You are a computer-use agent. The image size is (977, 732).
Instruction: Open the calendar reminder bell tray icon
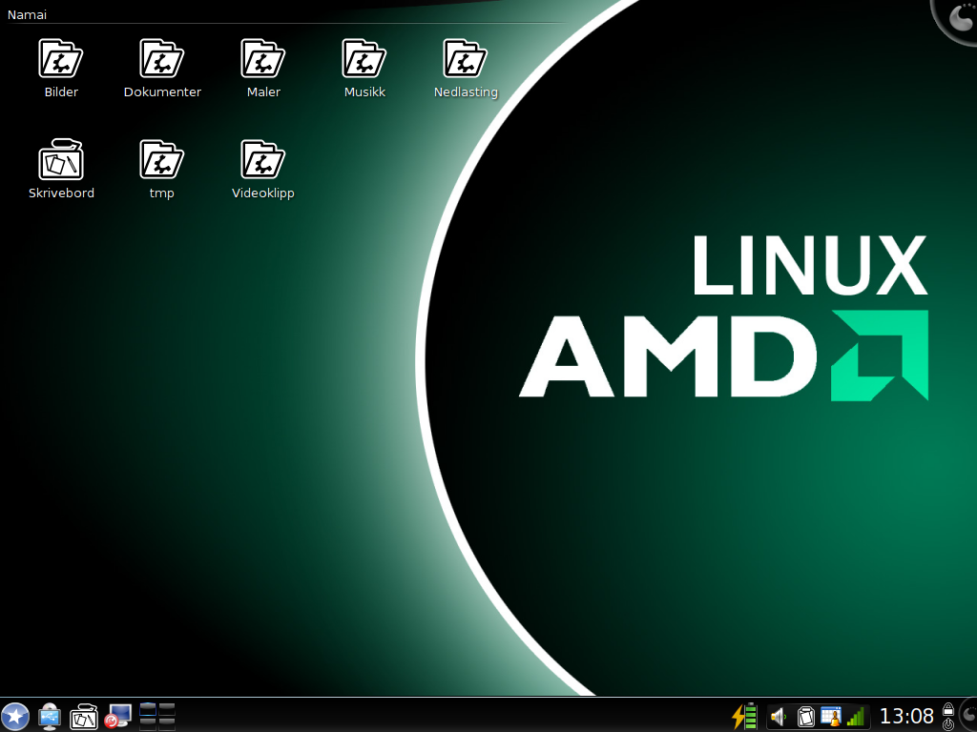[831, 717]
